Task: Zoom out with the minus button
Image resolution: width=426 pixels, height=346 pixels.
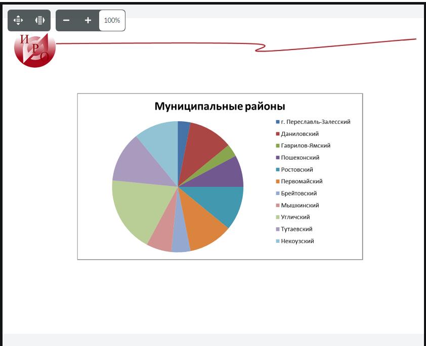Action: click(66, 20)
